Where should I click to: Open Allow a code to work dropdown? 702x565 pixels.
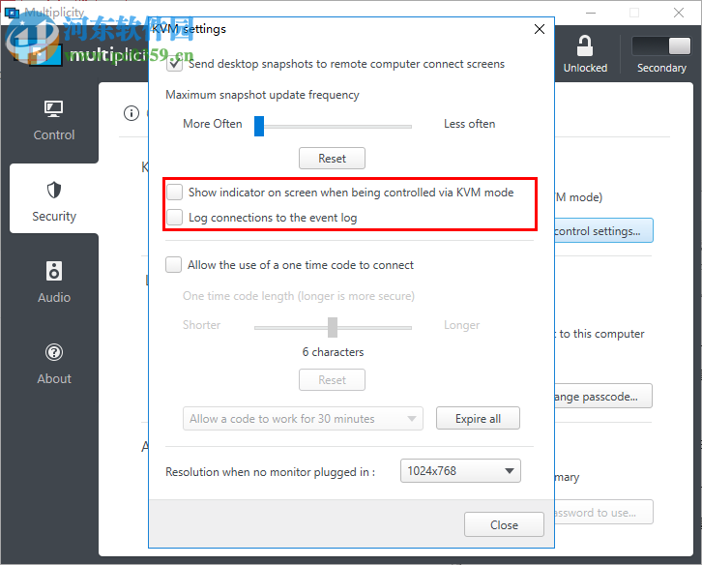[x=303, y=419]
